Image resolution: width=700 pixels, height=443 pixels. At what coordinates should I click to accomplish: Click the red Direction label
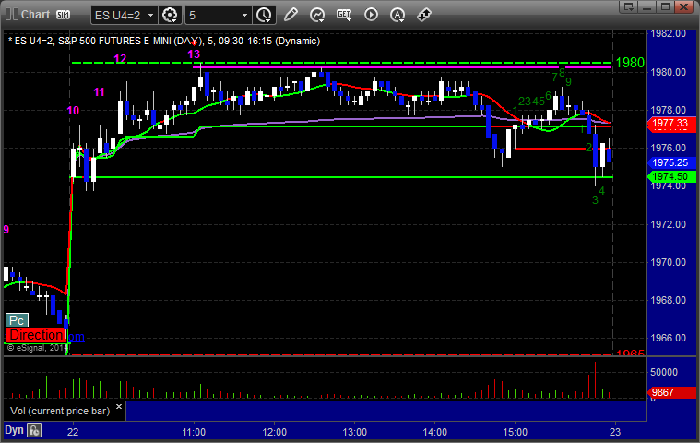(36, 335)
